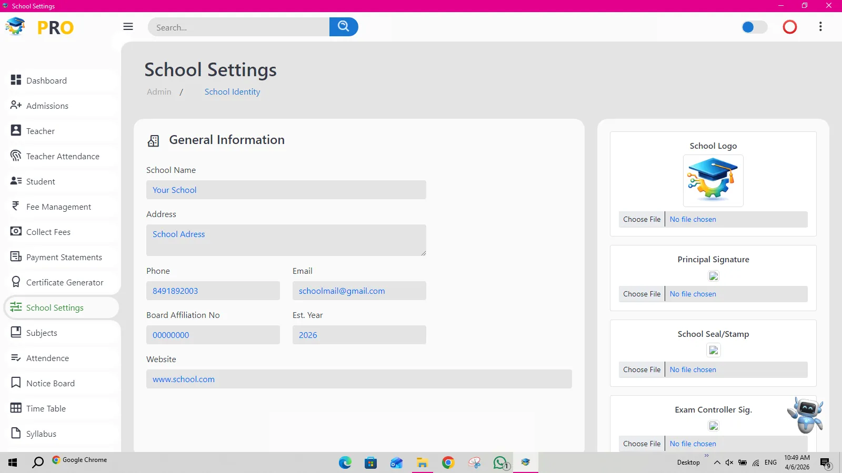Open the Time Table menu item
The height and width of the screenshot is (473, 842).
coord(62,408)
